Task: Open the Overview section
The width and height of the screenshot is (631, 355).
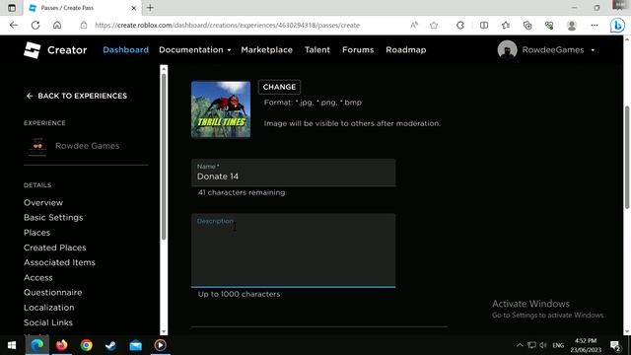Action: (43, 202)
